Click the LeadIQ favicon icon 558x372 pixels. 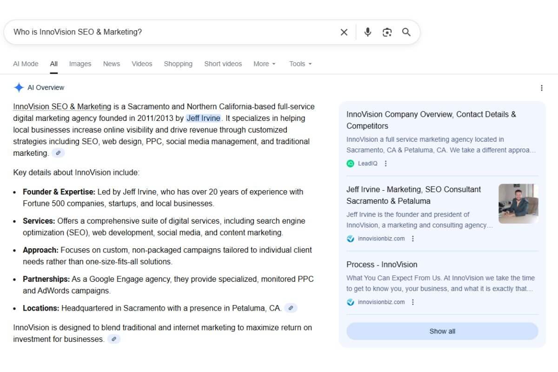[351, 163]
